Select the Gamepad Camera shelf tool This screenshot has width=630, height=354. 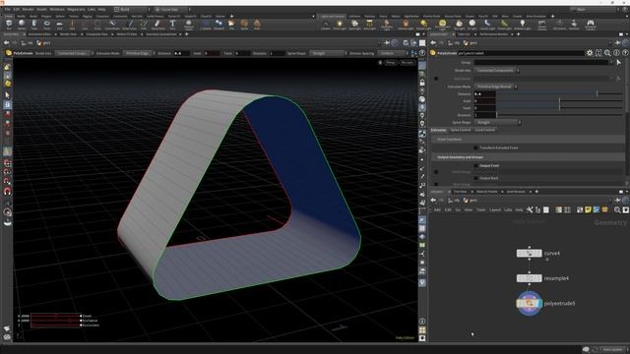click(590, 25)
